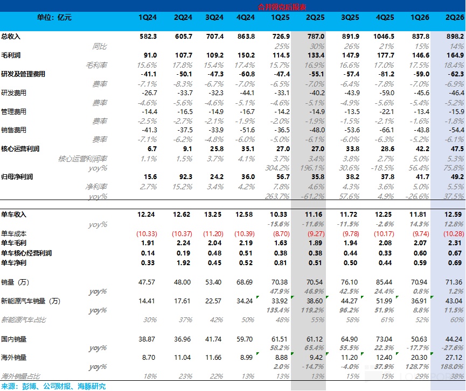Click the 2Q26 海外销量 value 27.12
The image size is (466, 391).
(454, 358)
